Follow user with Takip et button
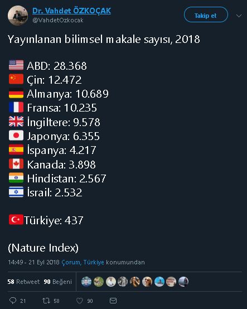 coord(206,15)
